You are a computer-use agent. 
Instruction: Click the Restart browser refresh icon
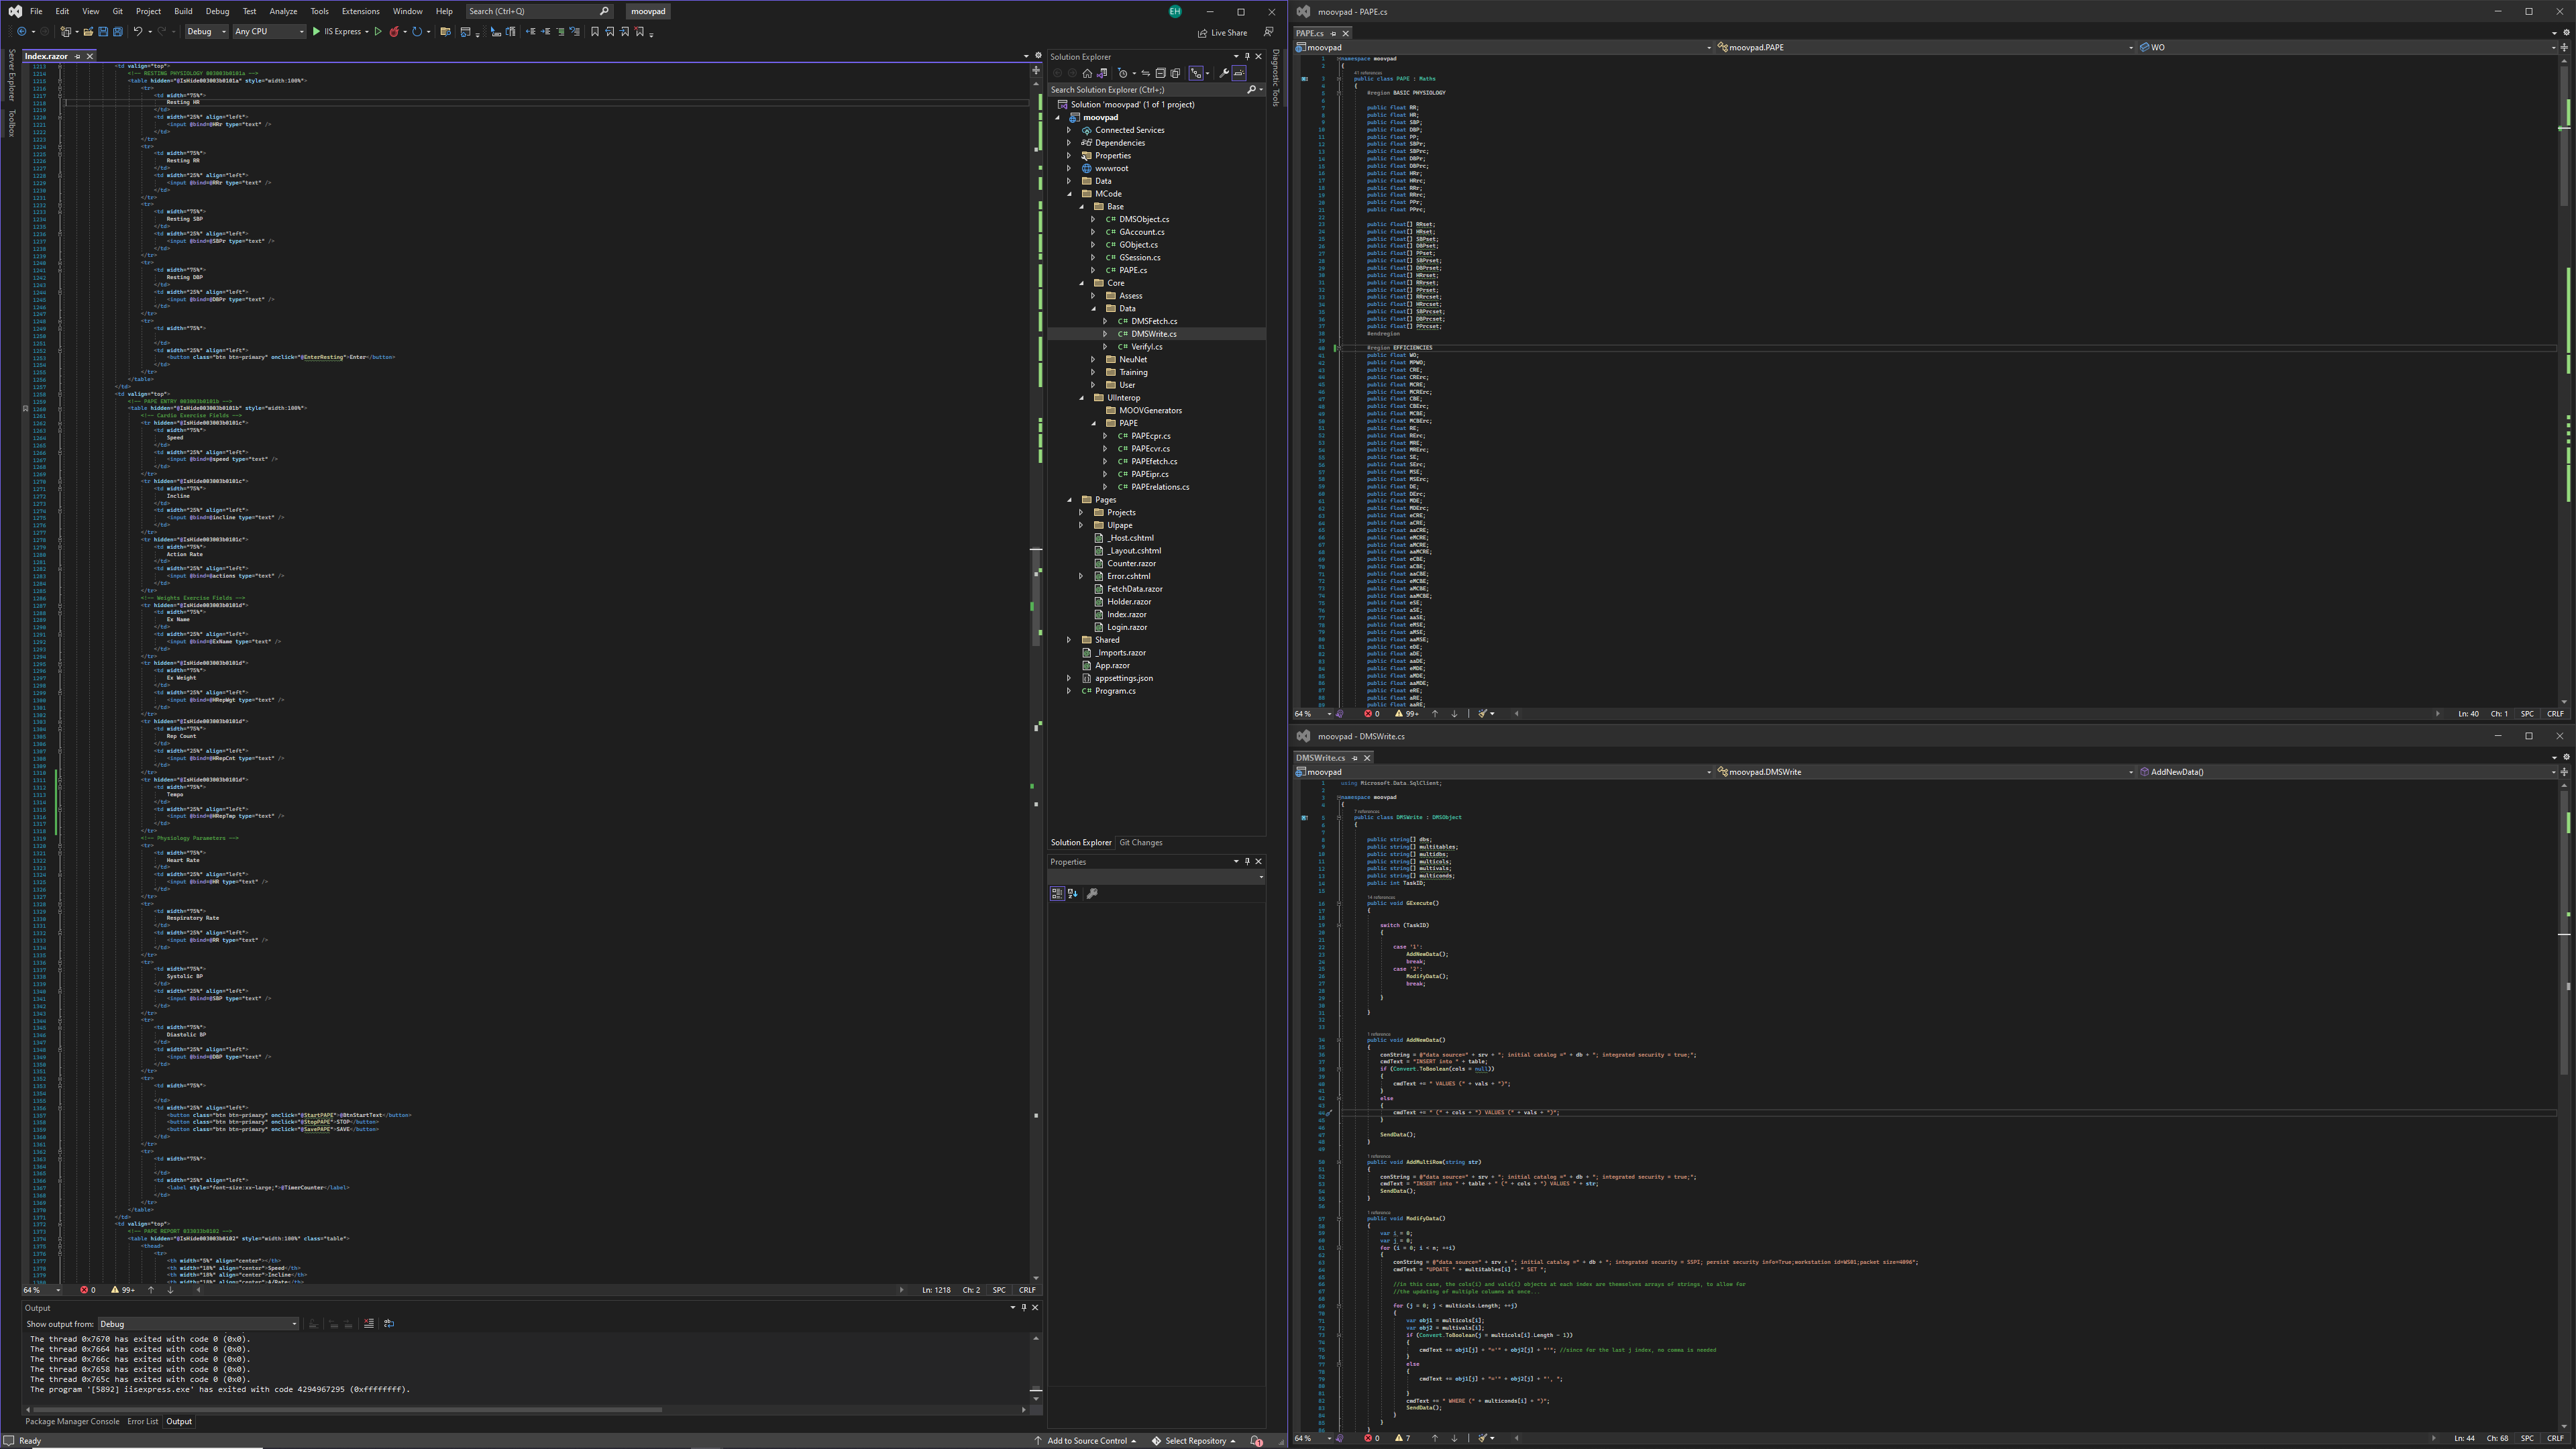click(x=417, y=32)
